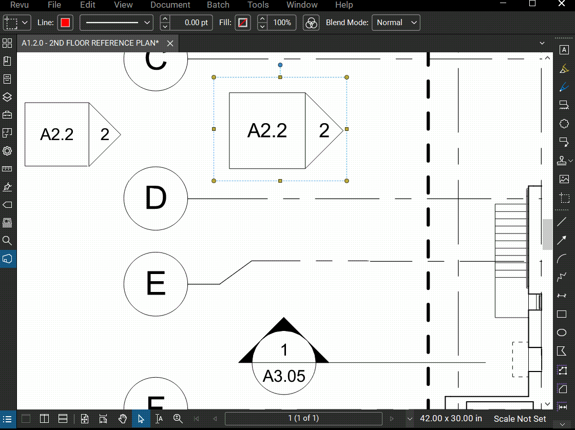
Task: Open the Document menu
Action: click(x=170, y=5)
